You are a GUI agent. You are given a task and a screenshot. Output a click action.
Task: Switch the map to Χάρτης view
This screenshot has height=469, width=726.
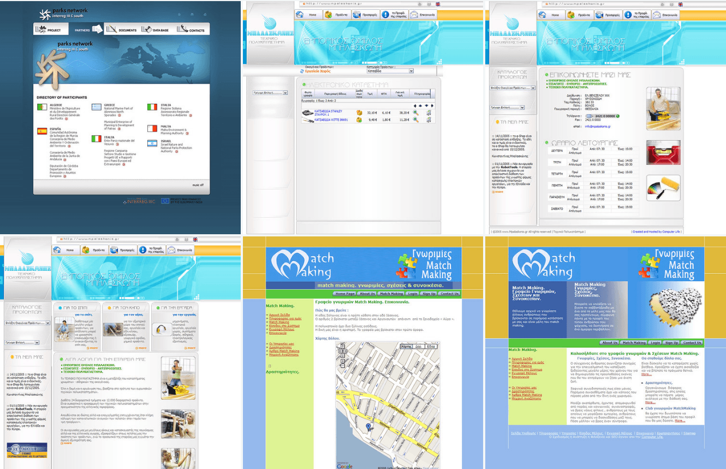pyautogui.click(x=406, y=346)
